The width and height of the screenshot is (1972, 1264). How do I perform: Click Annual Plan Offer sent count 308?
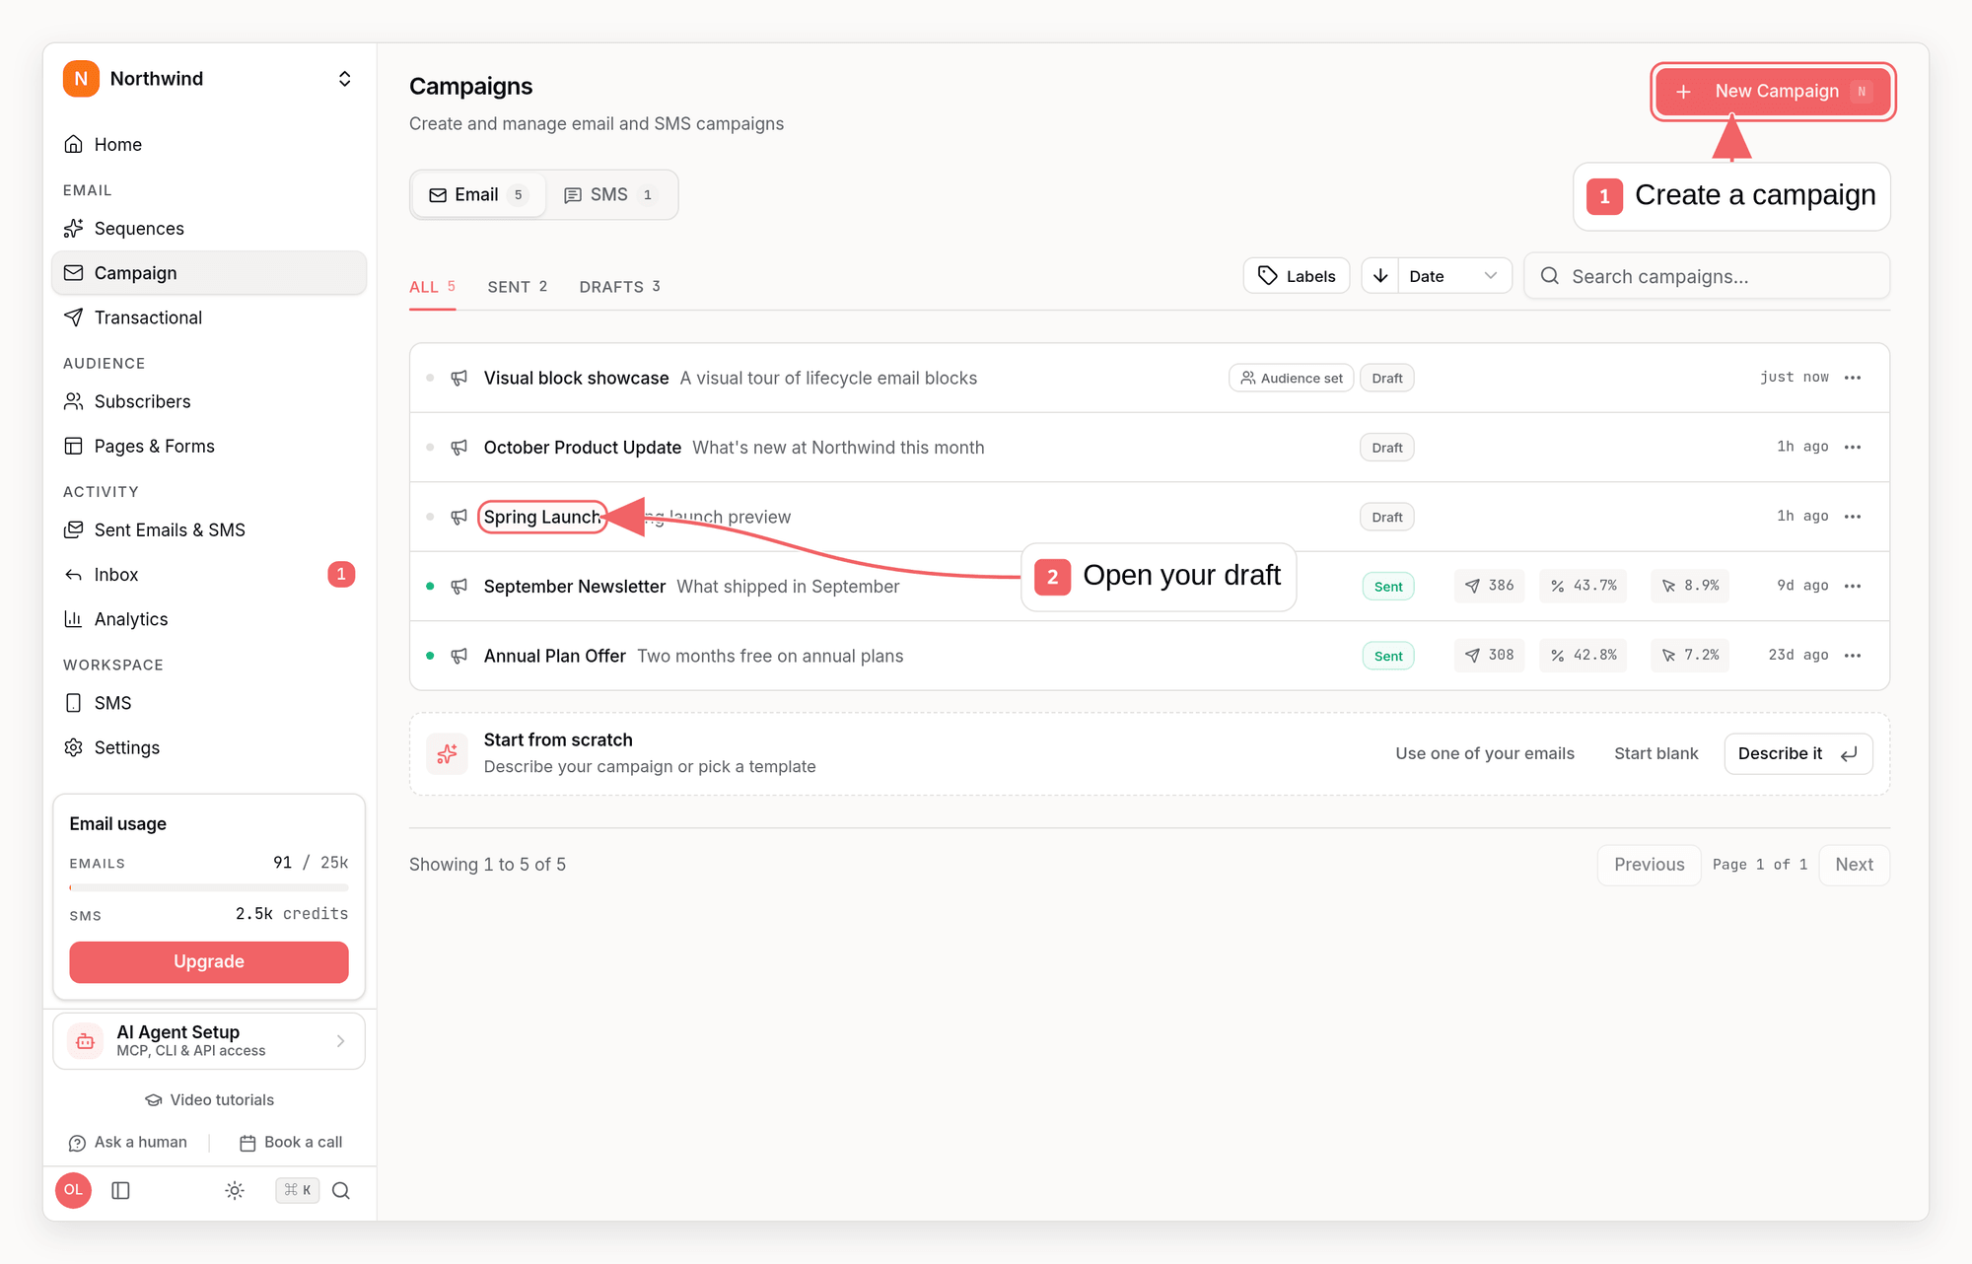pos(1489,656)
